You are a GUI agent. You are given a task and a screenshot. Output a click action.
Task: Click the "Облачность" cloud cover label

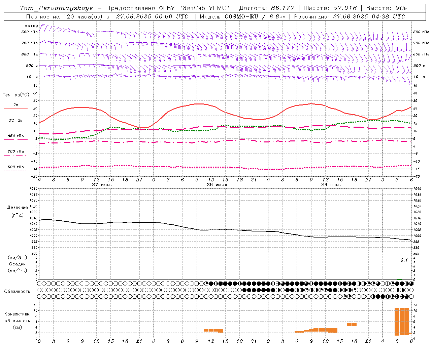click(17, 291)
